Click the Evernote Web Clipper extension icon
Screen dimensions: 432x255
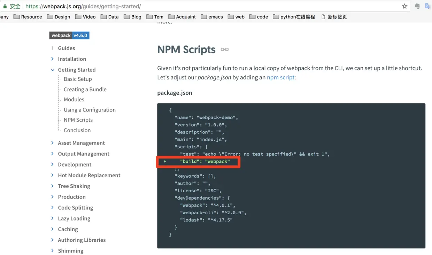click(x=417, y=6)
